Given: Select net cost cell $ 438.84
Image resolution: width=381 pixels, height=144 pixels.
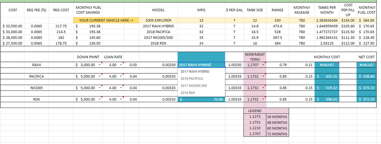Looking at the screenshot, I should click(x=366, y=76).
